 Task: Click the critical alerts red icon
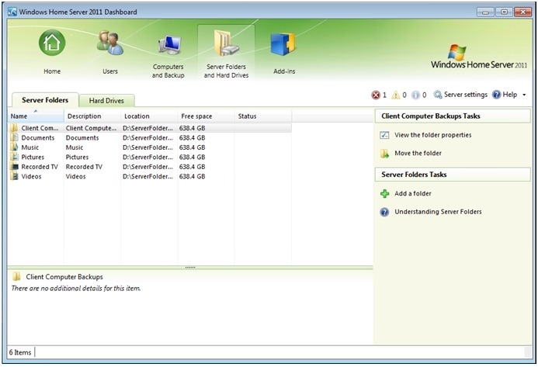pyautogui.click(x=377, y=95)
